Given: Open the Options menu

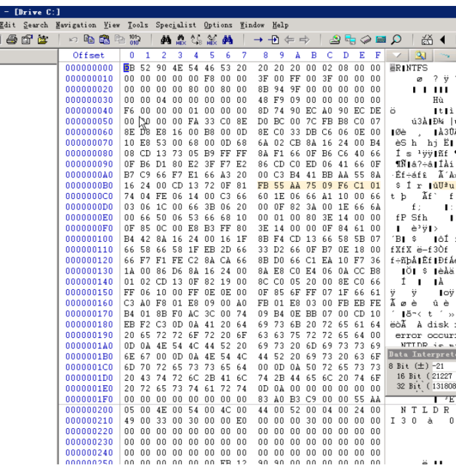Looking at the screenshot, I should (217, 25).
